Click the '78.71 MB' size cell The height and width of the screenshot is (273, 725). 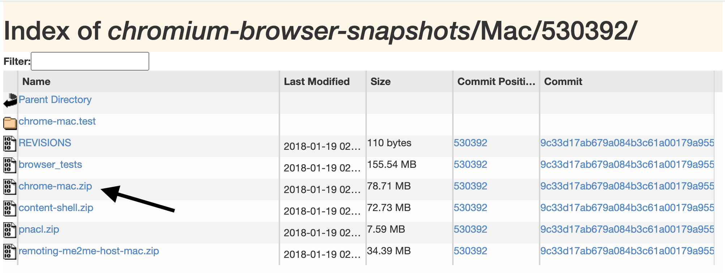[389, 186]
